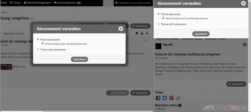This screenshot has width=251, height=112.
Task: Focus the Aktuelles Forum durchsuchen search field
Action: pos(133,3)
